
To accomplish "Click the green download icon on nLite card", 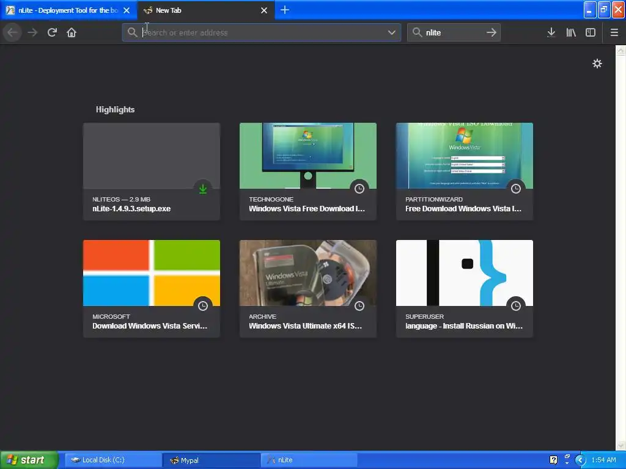I will click(x=203, y=189).
